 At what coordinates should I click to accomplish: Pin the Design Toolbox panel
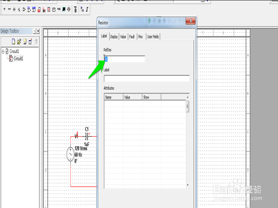[x=35, y=31]
